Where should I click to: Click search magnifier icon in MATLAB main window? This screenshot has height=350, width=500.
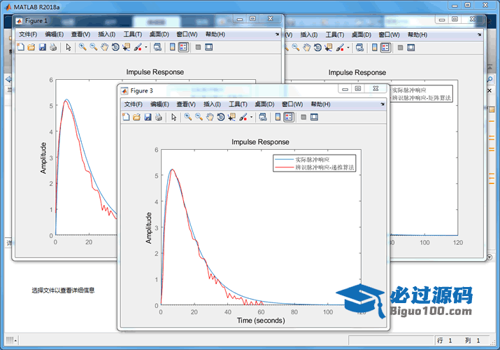point(490,79)
